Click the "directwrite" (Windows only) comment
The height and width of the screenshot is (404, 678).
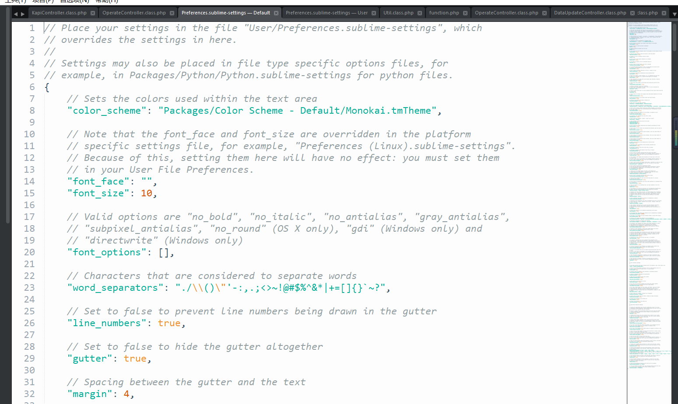(155, 240)
